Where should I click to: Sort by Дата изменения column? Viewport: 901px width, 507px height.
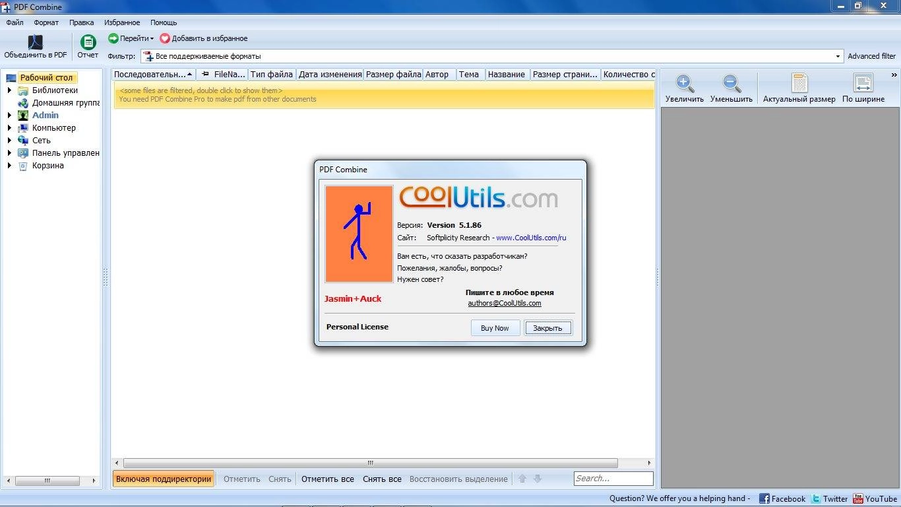tap(330, 75)
